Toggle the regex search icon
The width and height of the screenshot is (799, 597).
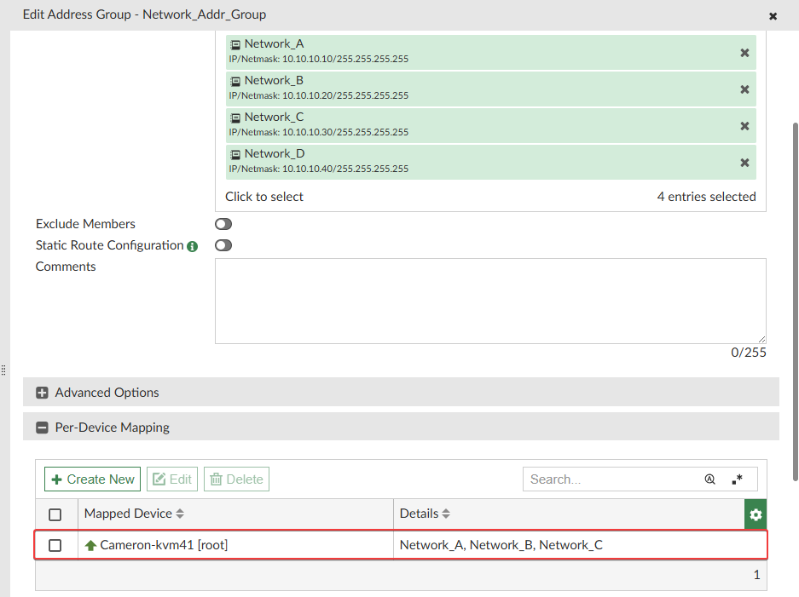coord(737,479)
